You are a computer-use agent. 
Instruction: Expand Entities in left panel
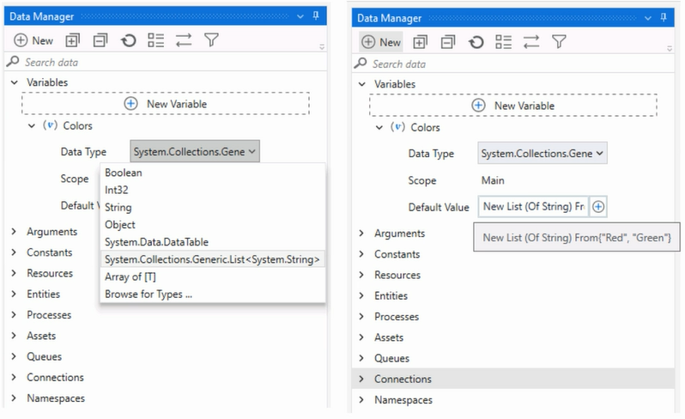14,294
